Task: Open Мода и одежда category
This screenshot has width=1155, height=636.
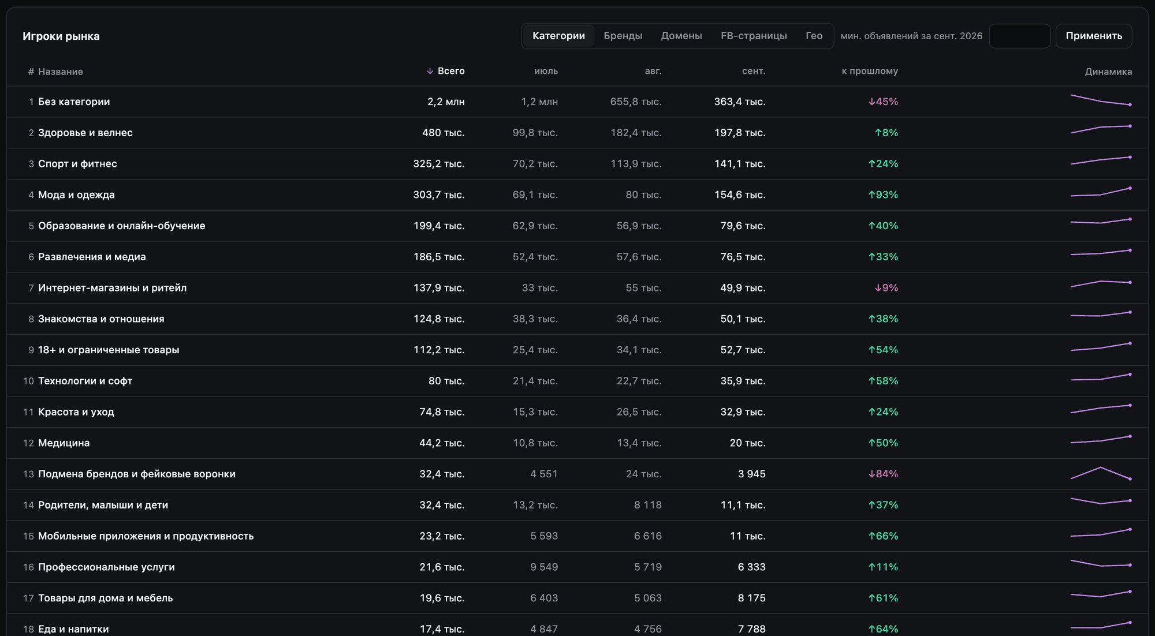Action: [76, 195]
